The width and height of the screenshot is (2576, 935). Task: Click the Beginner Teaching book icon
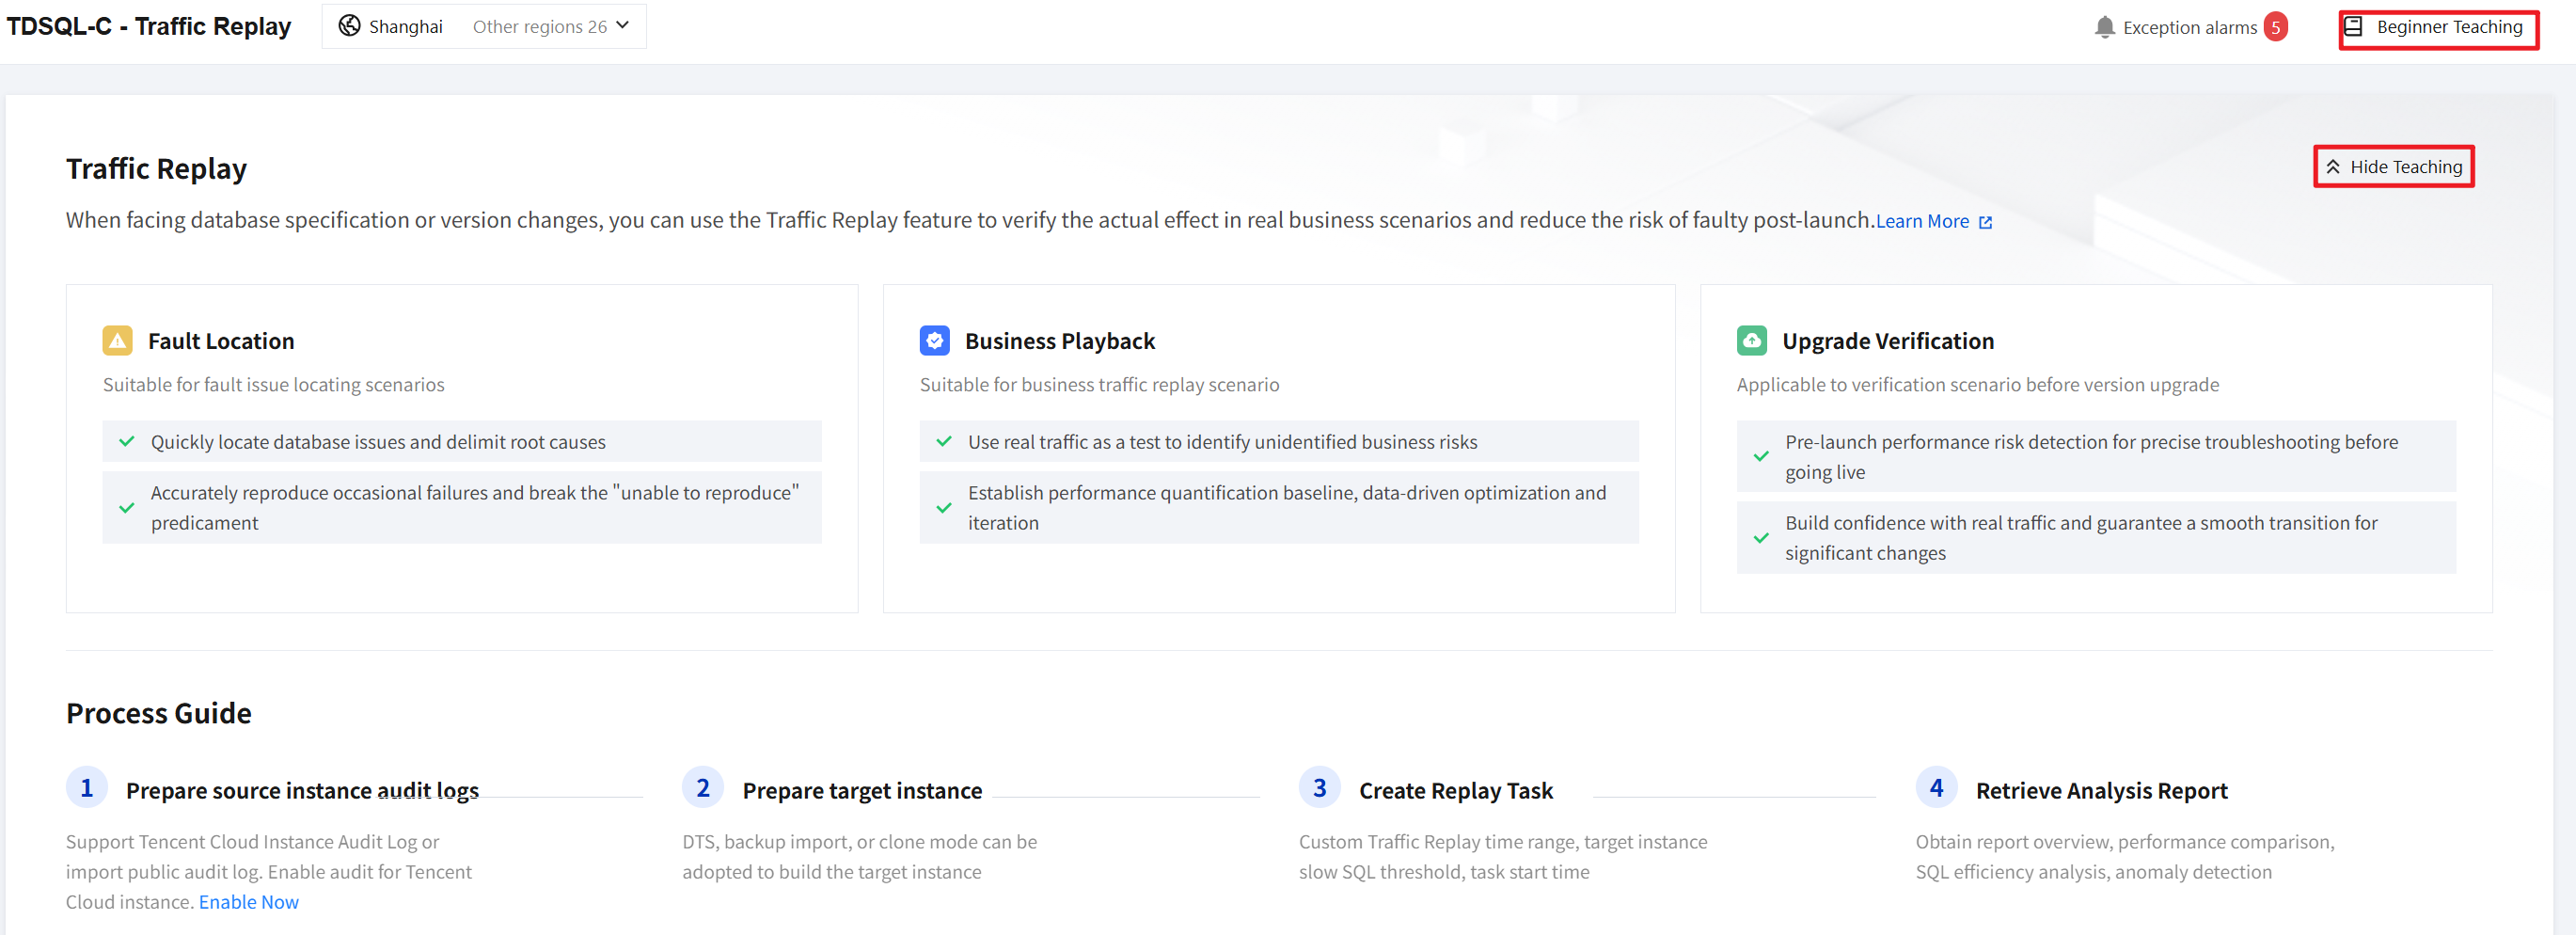coord(2353,27)
